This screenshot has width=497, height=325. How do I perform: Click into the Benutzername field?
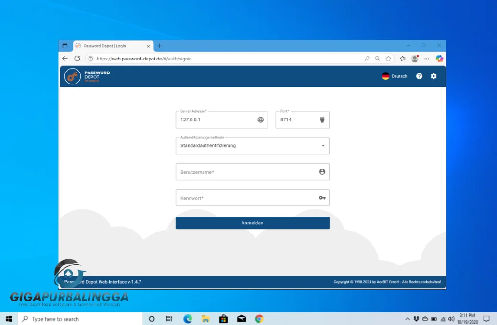point(252,172)
